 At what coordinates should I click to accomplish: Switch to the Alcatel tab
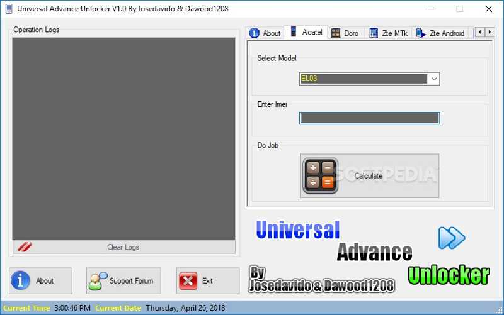[x=306, y=33]
